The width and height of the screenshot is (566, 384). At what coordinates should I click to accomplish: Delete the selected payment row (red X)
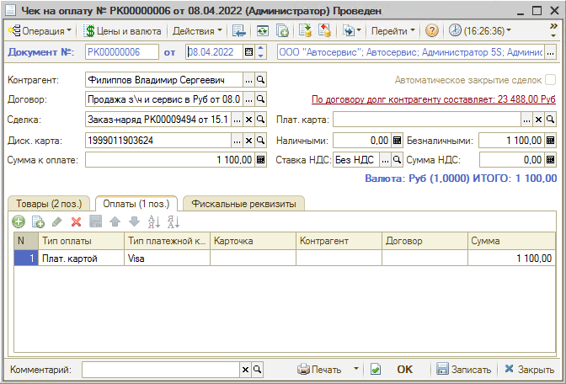click(76, 221)
